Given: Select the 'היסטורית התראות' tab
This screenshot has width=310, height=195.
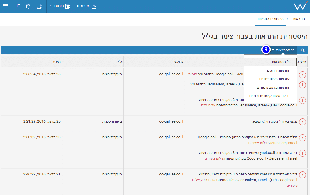Looking at the screenshot, I should pyautogui.click(x=270, y=19).
